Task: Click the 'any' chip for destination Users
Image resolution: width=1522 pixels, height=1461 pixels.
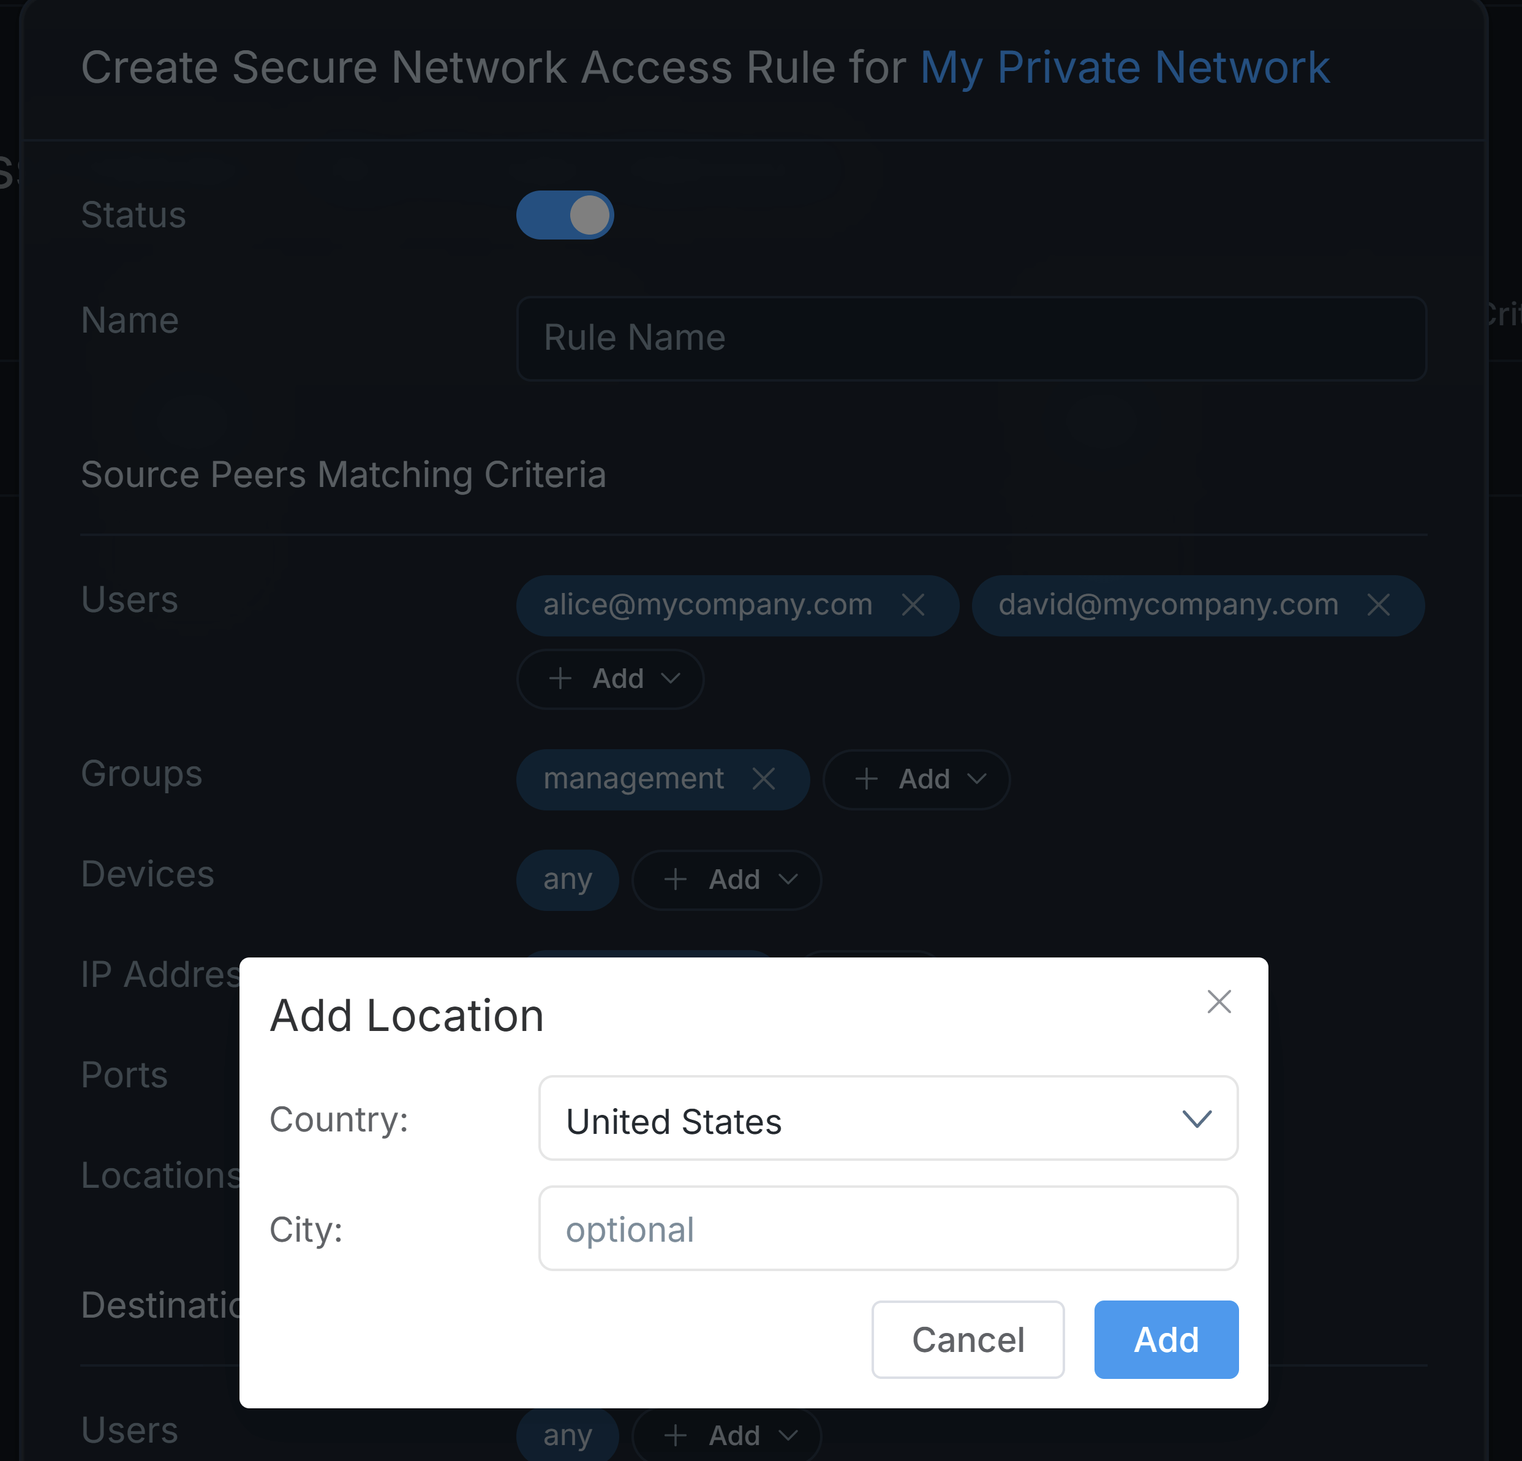Action: tap(568, 1435)
